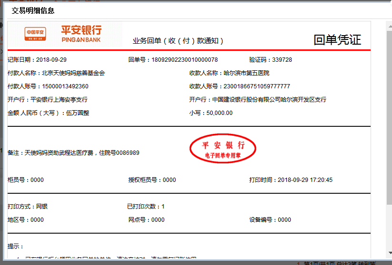Screen dimensions: 392x265
Task: Click the 回单凭证 heading
Action: (x=337, y=40)
